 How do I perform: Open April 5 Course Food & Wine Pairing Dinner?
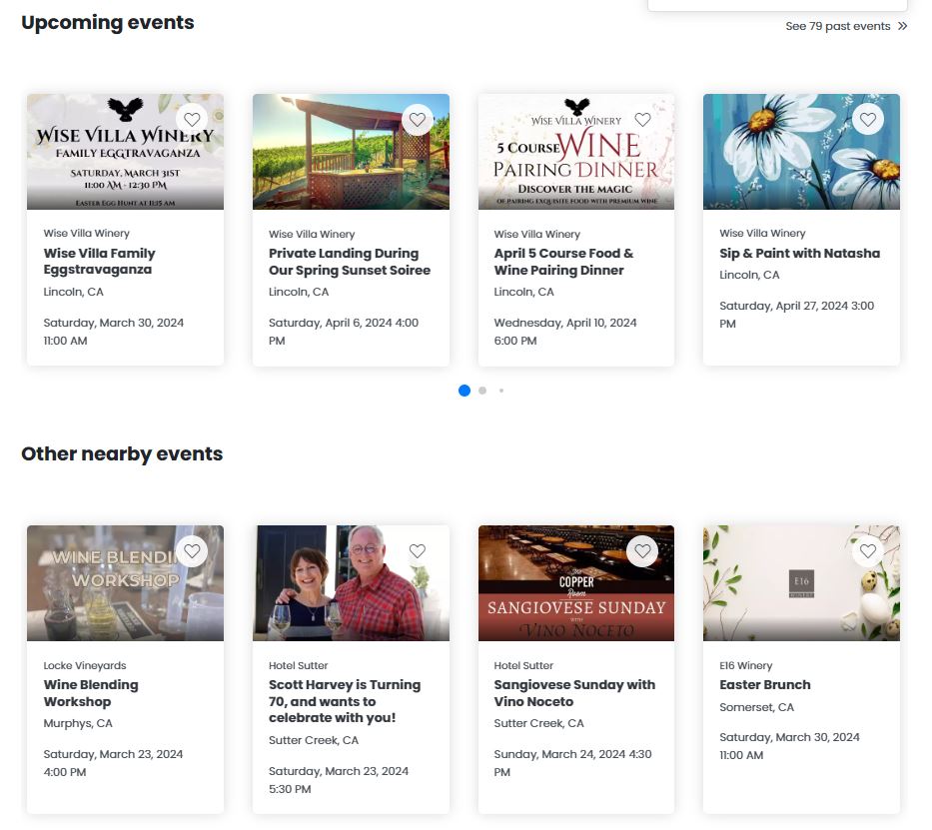tap(563, 262)
